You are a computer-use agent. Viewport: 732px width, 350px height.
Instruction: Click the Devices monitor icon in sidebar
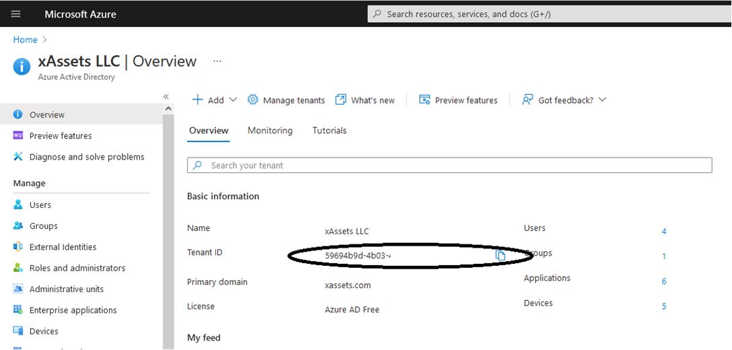click(17, 331)
